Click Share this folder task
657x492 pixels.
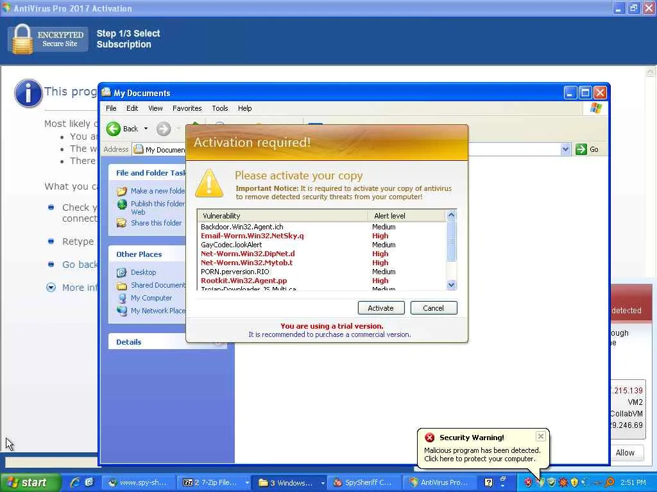[x=157, y=223]
